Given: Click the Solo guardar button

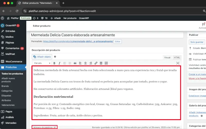Looking at the screenshot, I should point(197,42).
